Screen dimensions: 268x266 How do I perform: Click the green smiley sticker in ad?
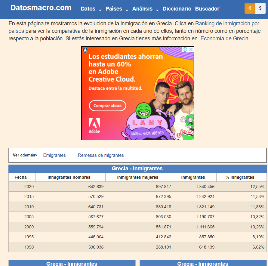(143, 110)
